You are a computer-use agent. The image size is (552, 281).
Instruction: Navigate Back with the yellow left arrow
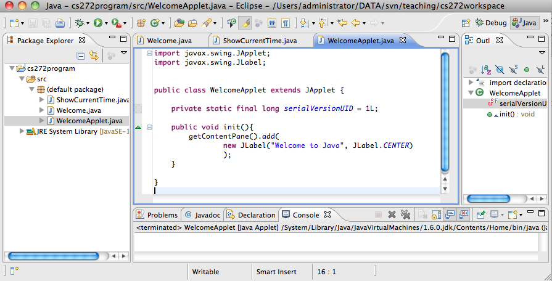tap(356, 23)
